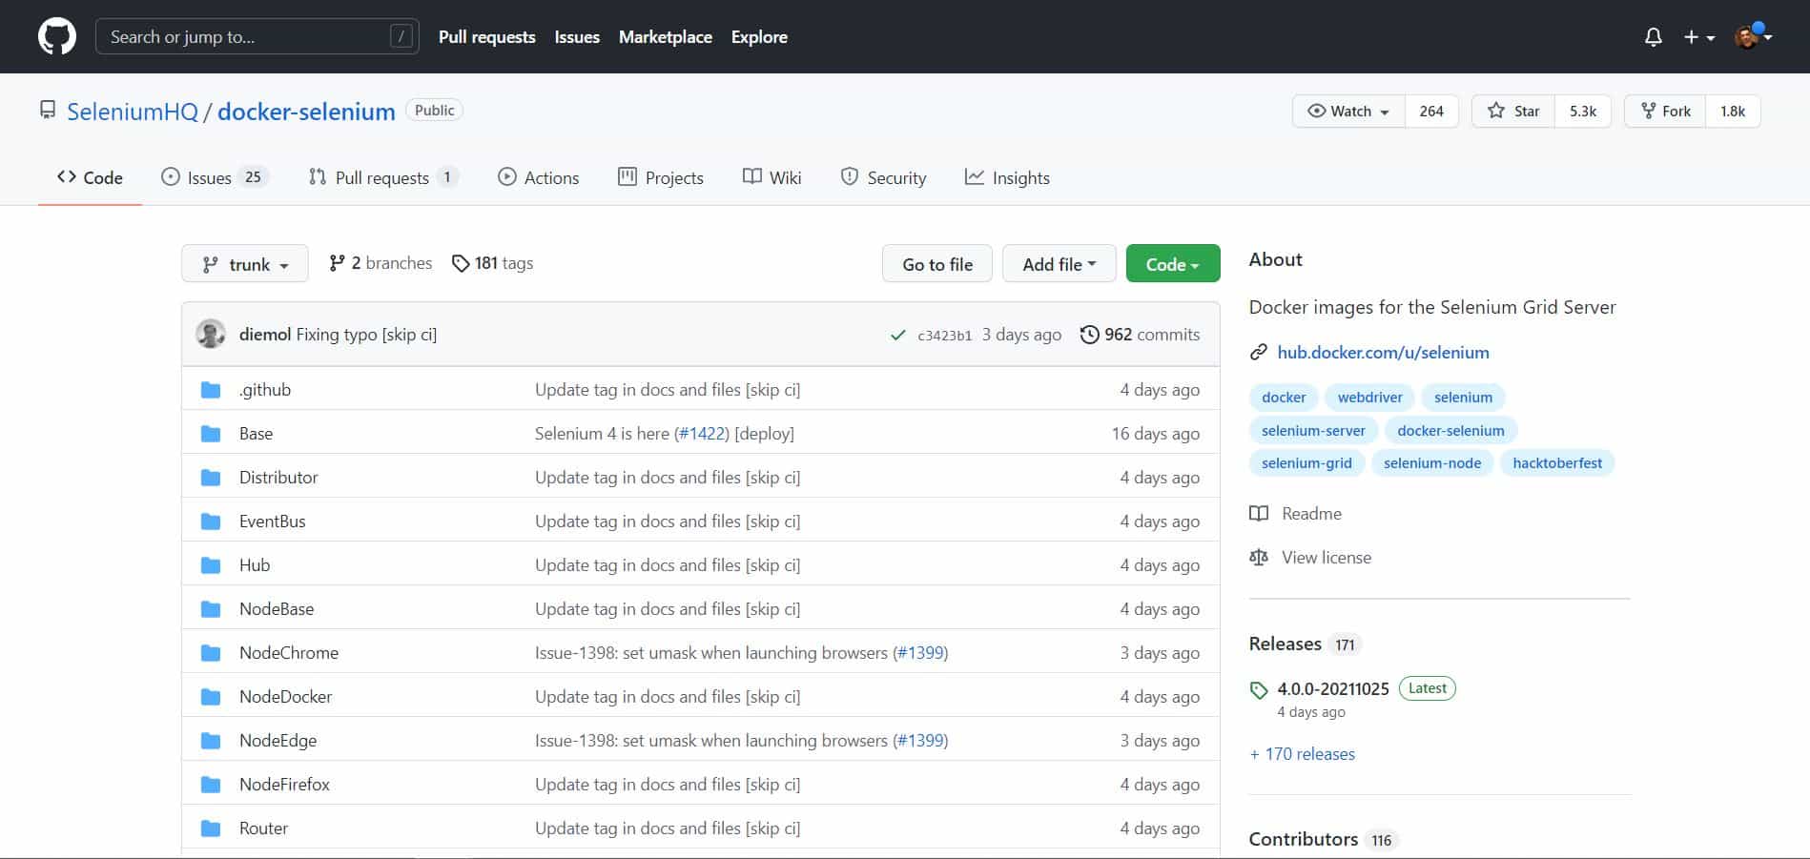Click diemol's avatar in commit row
Image resolution: width=1810 pixels, height=859 pixels.
(211, 335)
